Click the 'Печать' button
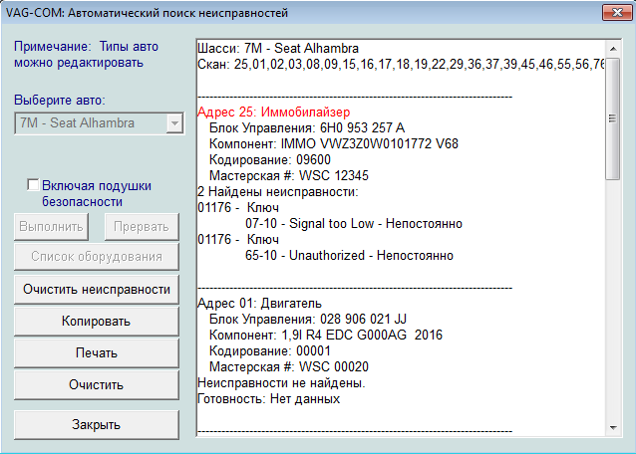 pos(96,353)
